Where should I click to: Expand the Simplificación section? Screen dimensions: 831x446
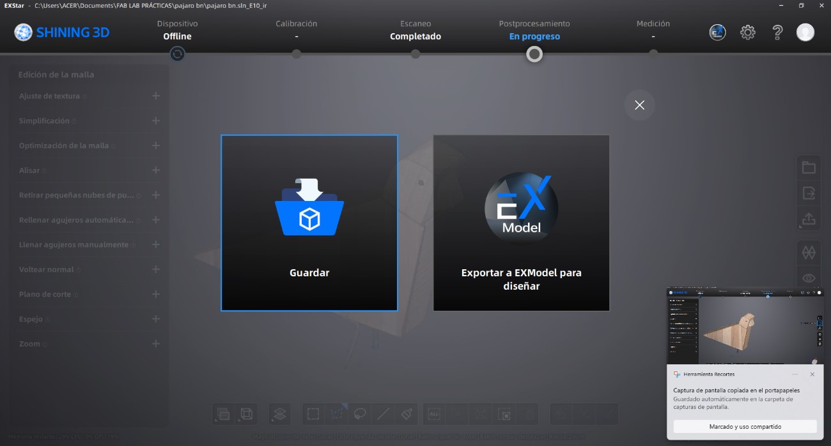point(156,121)
